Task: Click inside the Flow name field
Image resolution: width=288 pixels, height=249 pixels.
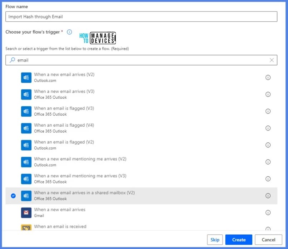Action: (x=142, y=16)
